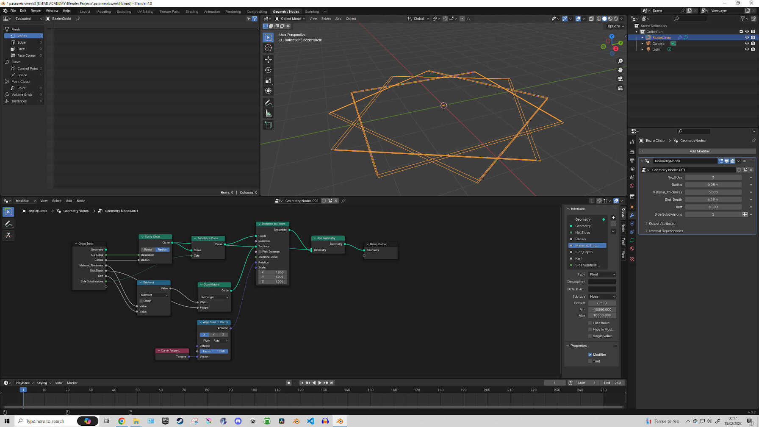
Task: Open the File menu
Action: [x=13, y=11]
